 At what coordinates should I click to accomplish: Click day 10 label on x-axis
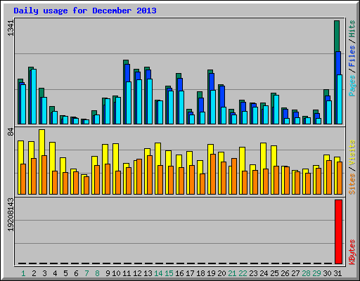pos(116,273)
